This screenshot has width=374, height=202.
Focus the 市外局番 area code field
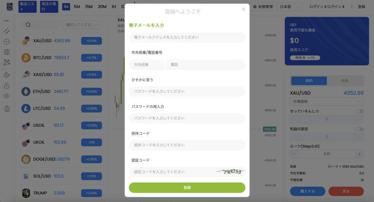147,65
